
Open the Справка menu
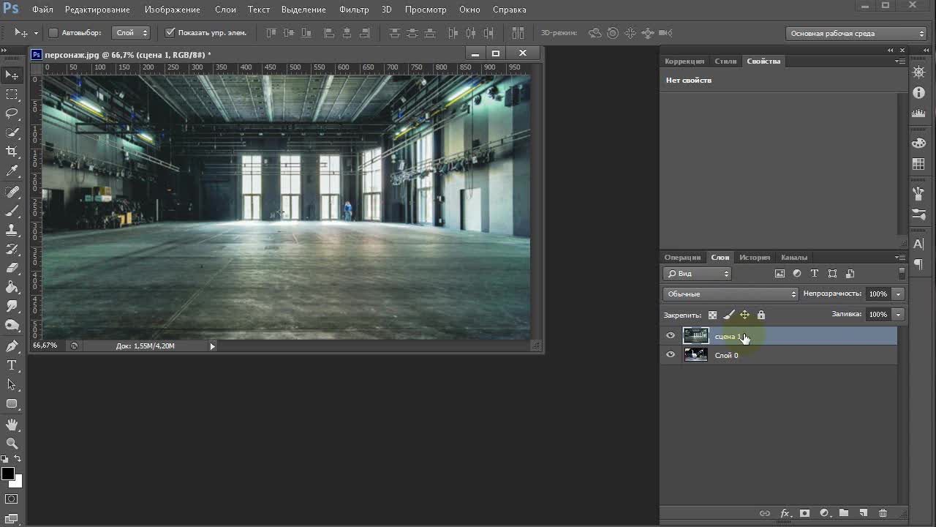tap(510, 10)
